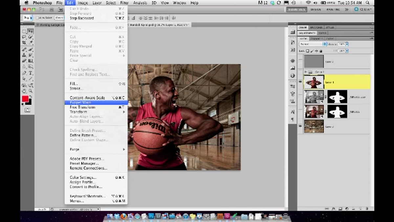Select the Crop tool

[24, 42]
